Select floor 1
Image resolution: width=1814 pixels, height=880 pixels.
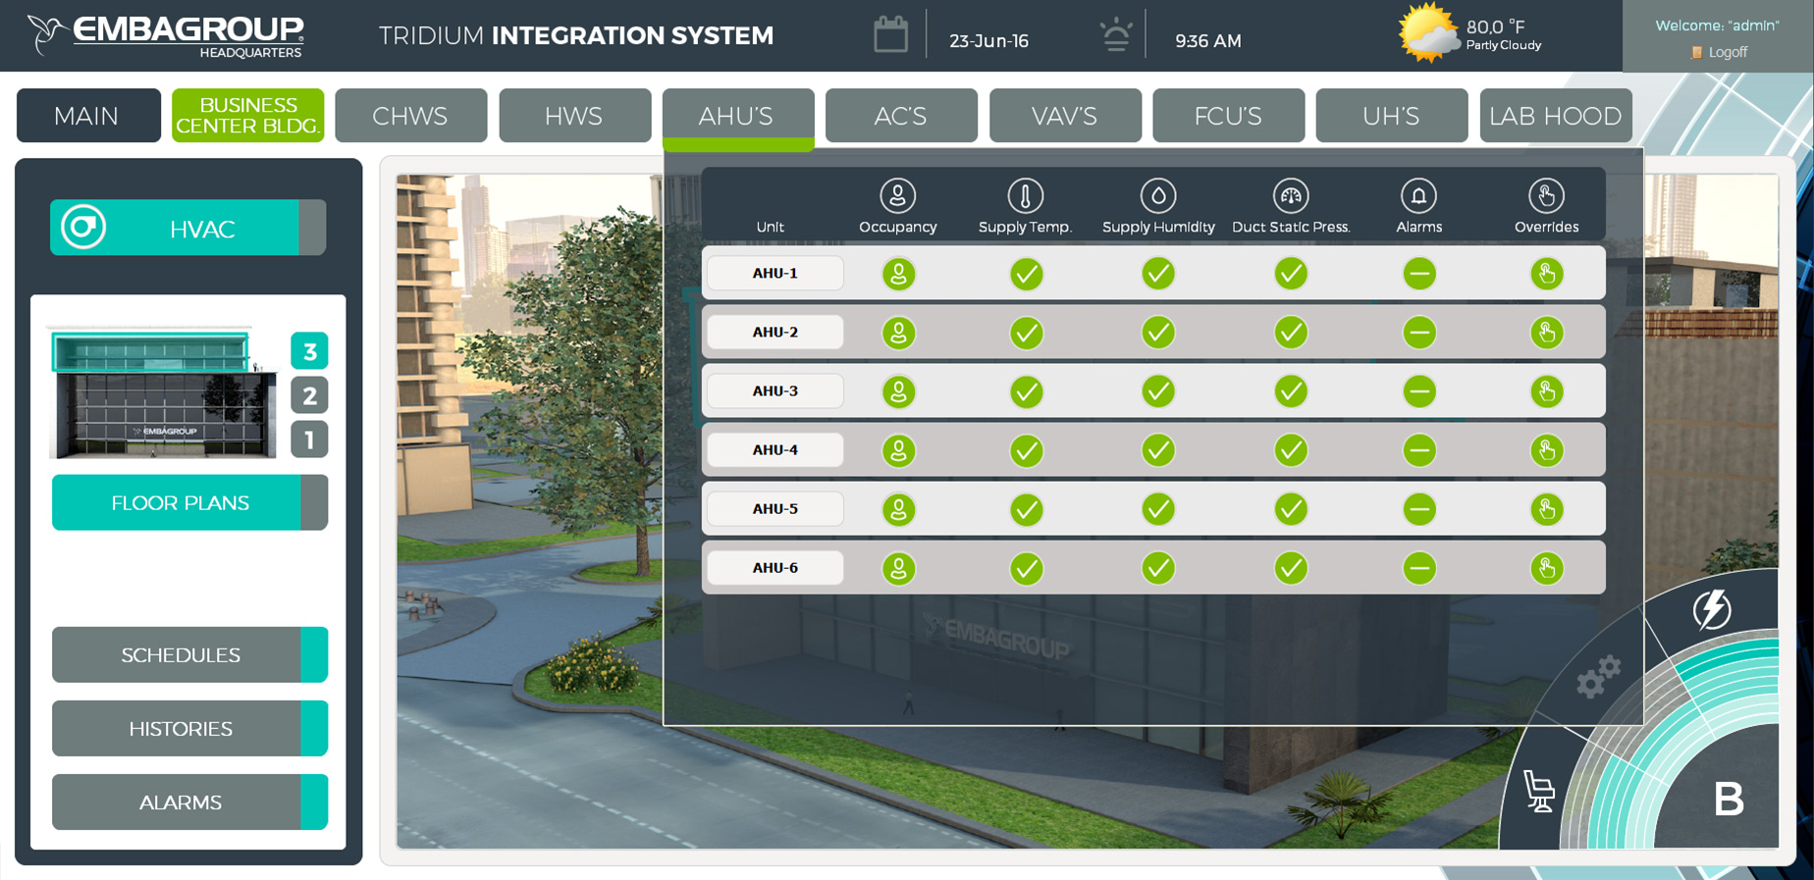309,440
